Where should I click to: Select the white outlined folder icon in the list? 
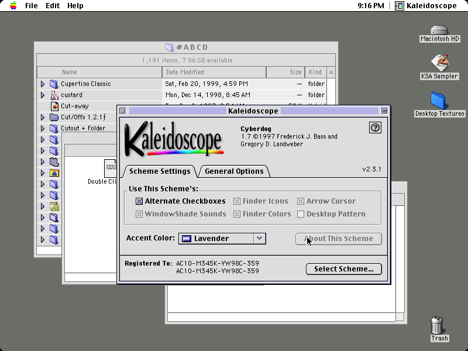tap(54, 217)
